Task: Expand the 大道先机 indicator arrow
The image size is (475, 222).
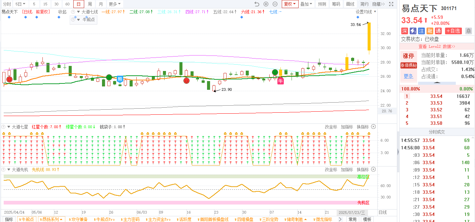Action: (9, 170)
